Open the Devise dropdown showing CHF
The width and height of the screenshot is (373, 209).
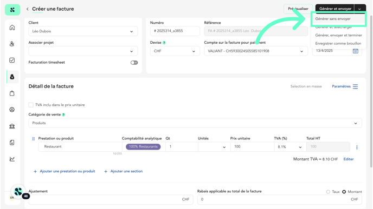[175, 51]
